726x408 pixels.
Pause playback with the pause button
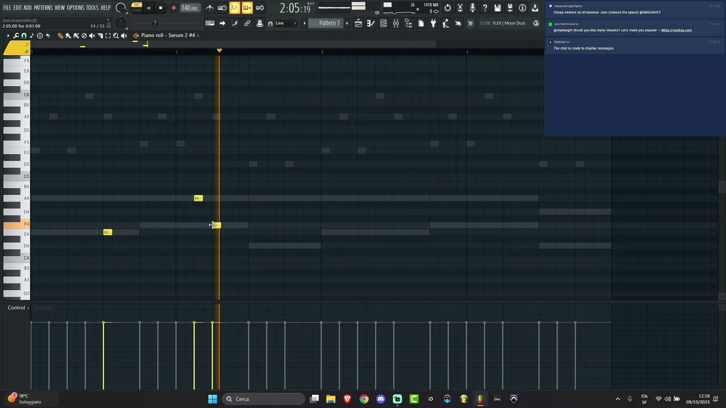tap(149, 8)
